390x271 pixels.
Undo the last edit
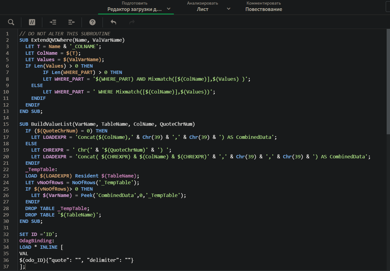[113, 22]
